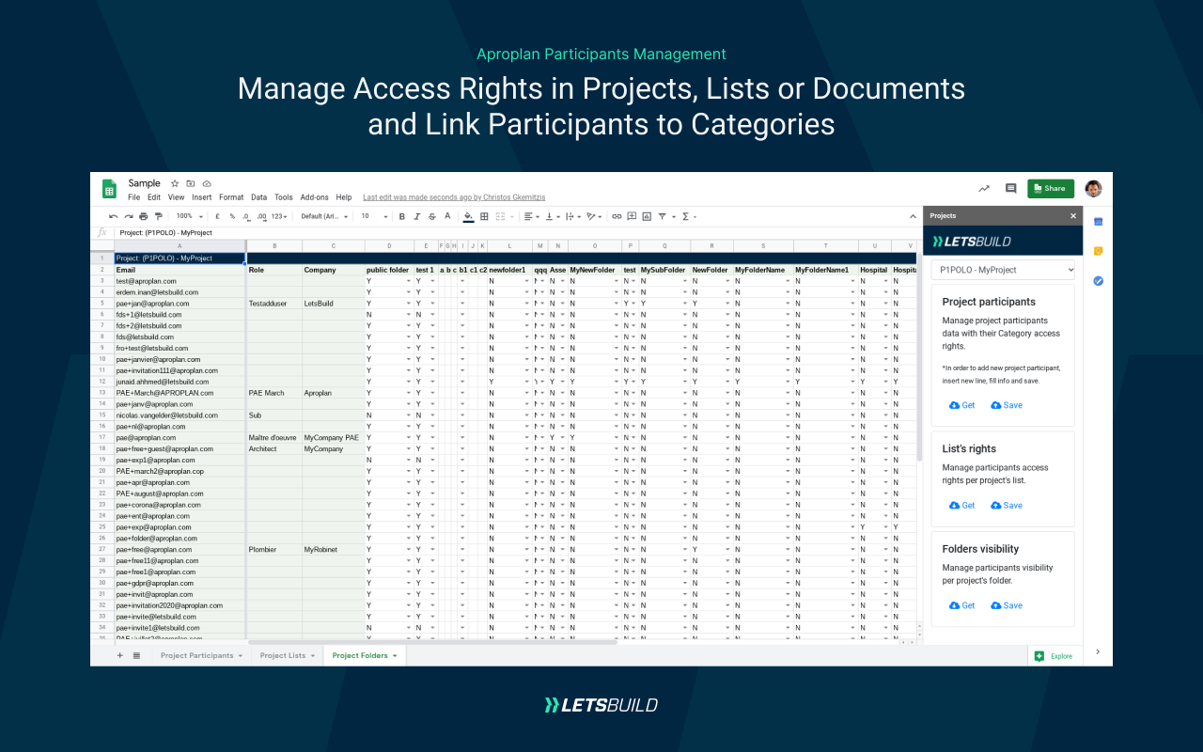This screenshot has height=752, width=1203.
Task: Open the font size 10 dropdown
Action: (x=373, y=216)
